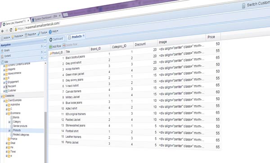Screen dimensions: 270x163
Task: Expand the Category table node
Action: [x=9, y=122]
